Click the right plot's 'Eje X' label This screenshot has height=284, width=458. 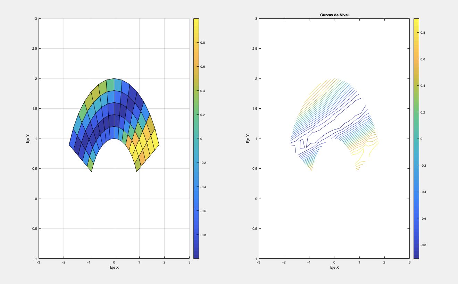(334, 267)
